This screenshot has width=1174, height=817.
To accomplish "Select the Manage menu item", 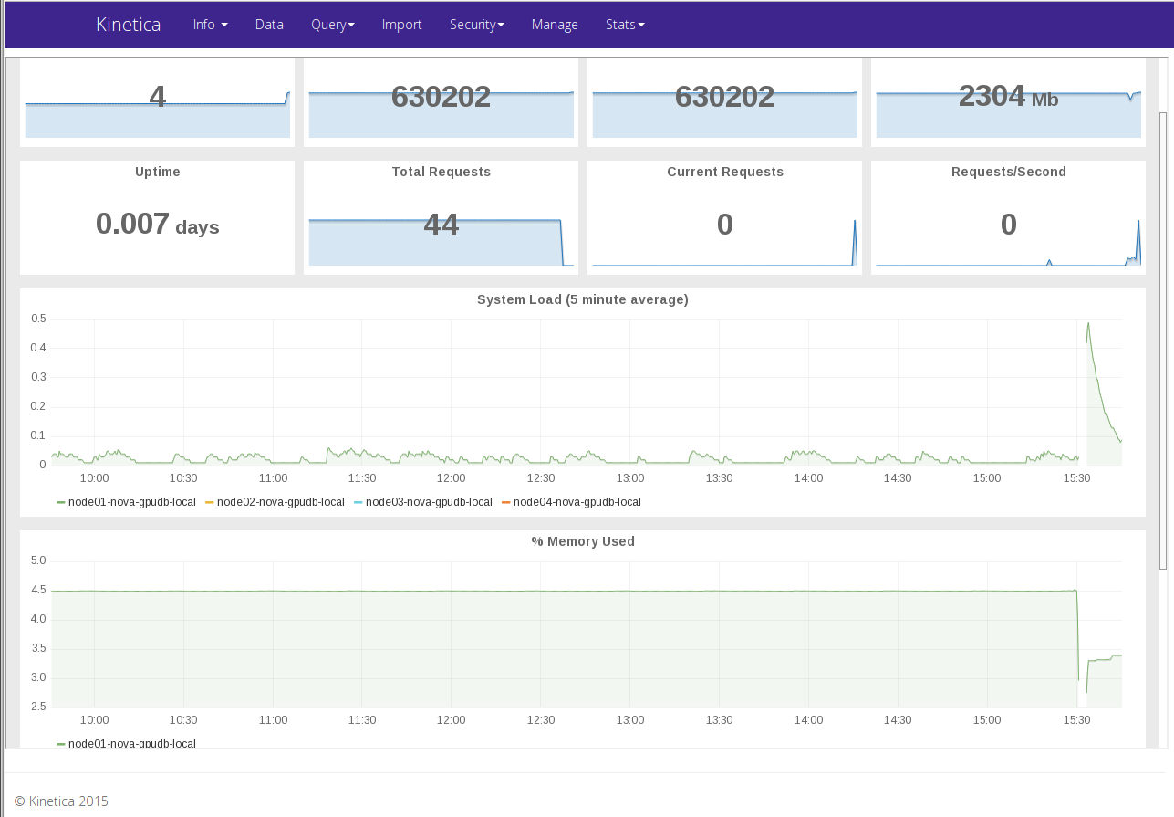I will pyautogui.click(x=555, y=25).
